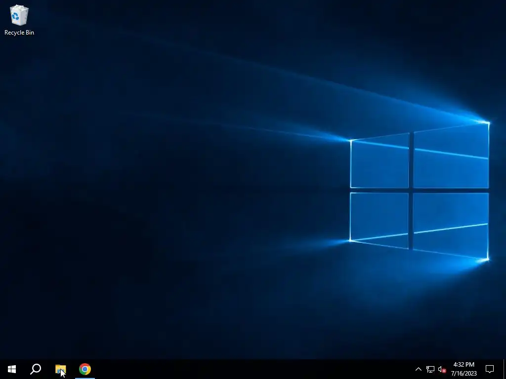Select the Recycle Bin desktop icon
Image resolution: width=506 pixels, height=379 pixels.
19,20
